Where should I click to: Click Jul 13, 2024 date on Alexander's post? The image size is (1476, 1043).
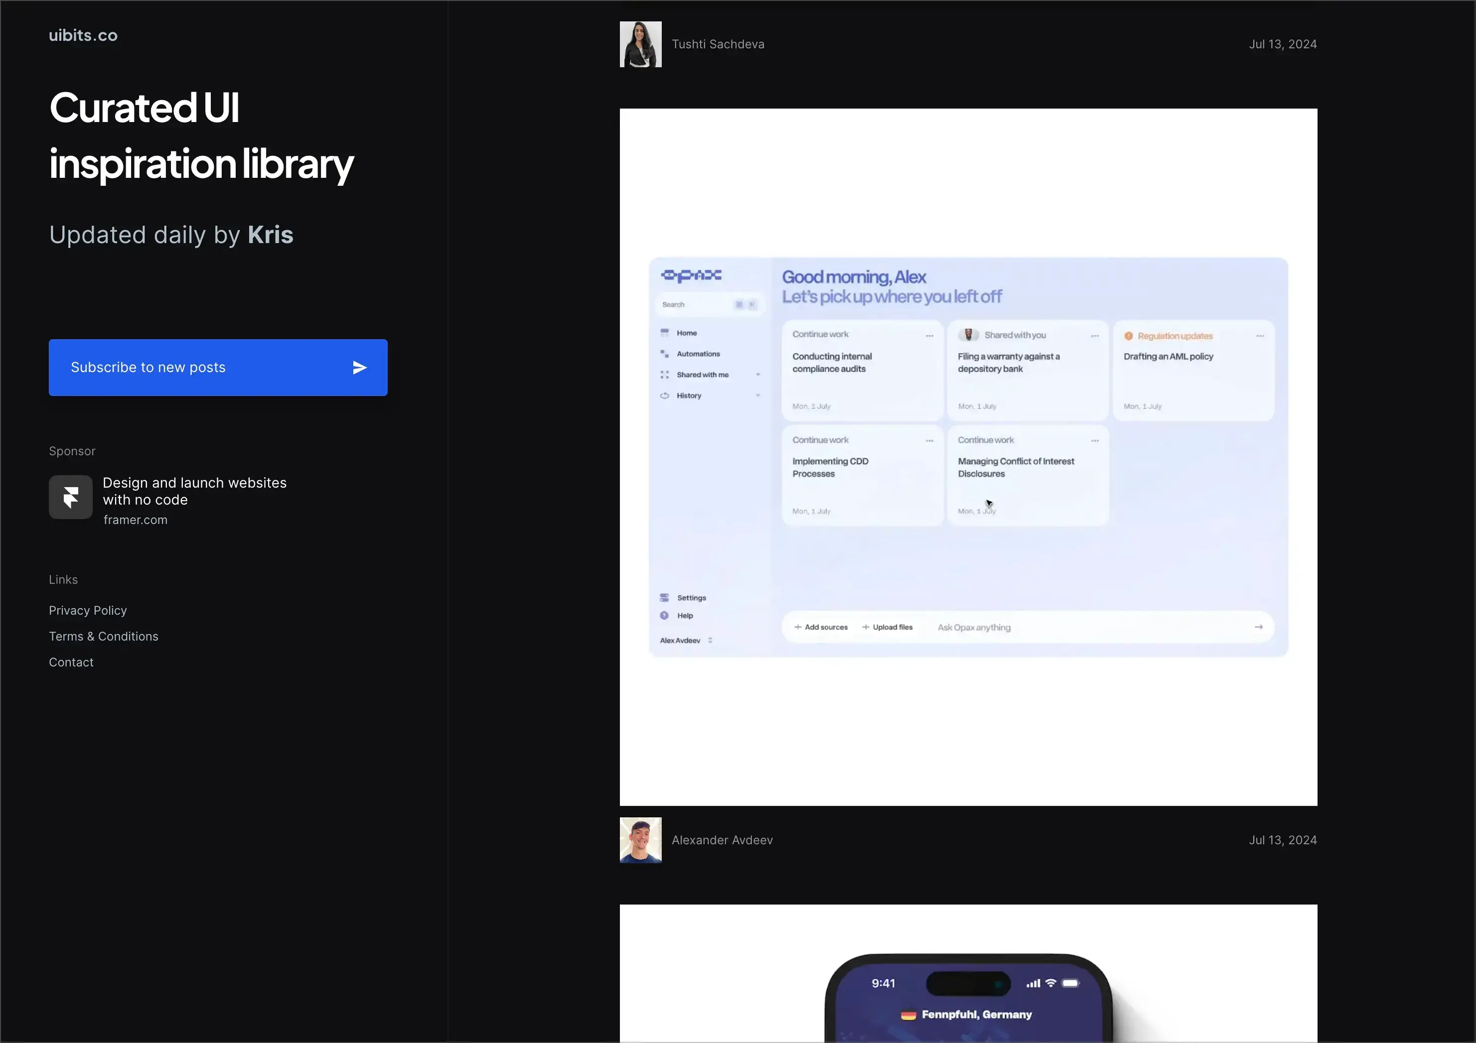pyautogui.click(x=1283, y=840)
